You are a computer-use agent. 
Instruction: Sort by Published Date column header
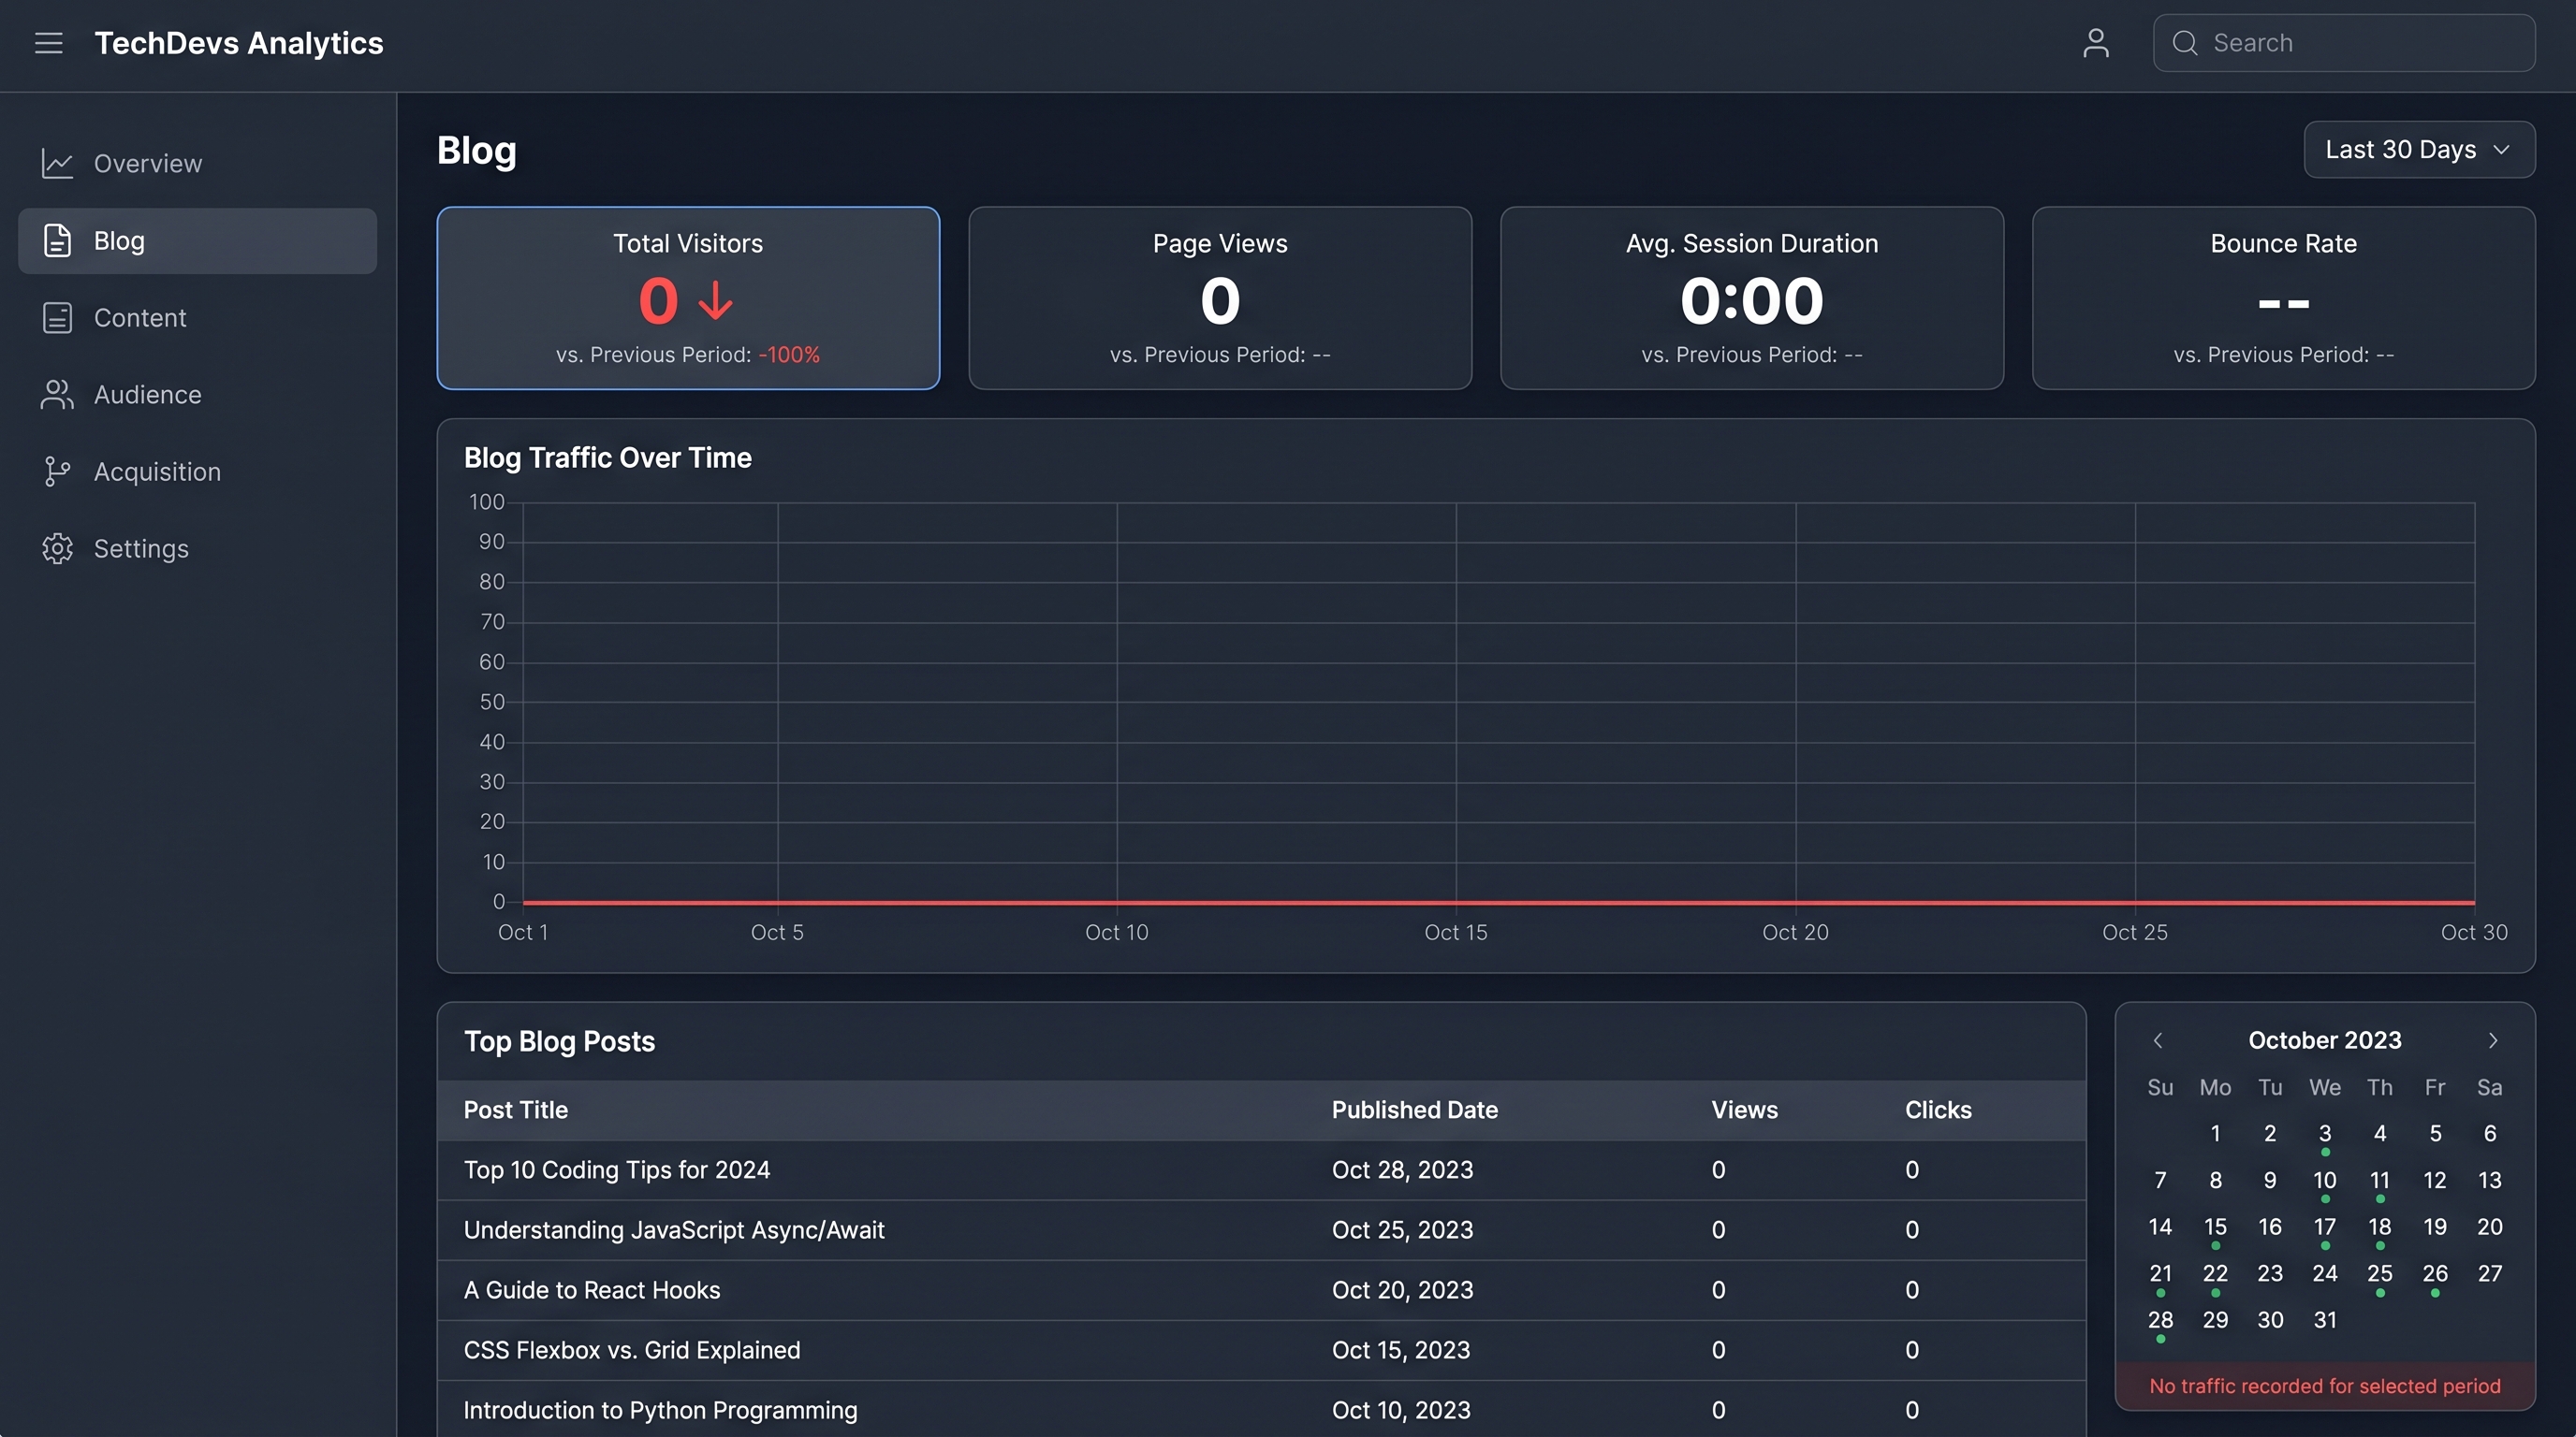coord(1414,1110)
